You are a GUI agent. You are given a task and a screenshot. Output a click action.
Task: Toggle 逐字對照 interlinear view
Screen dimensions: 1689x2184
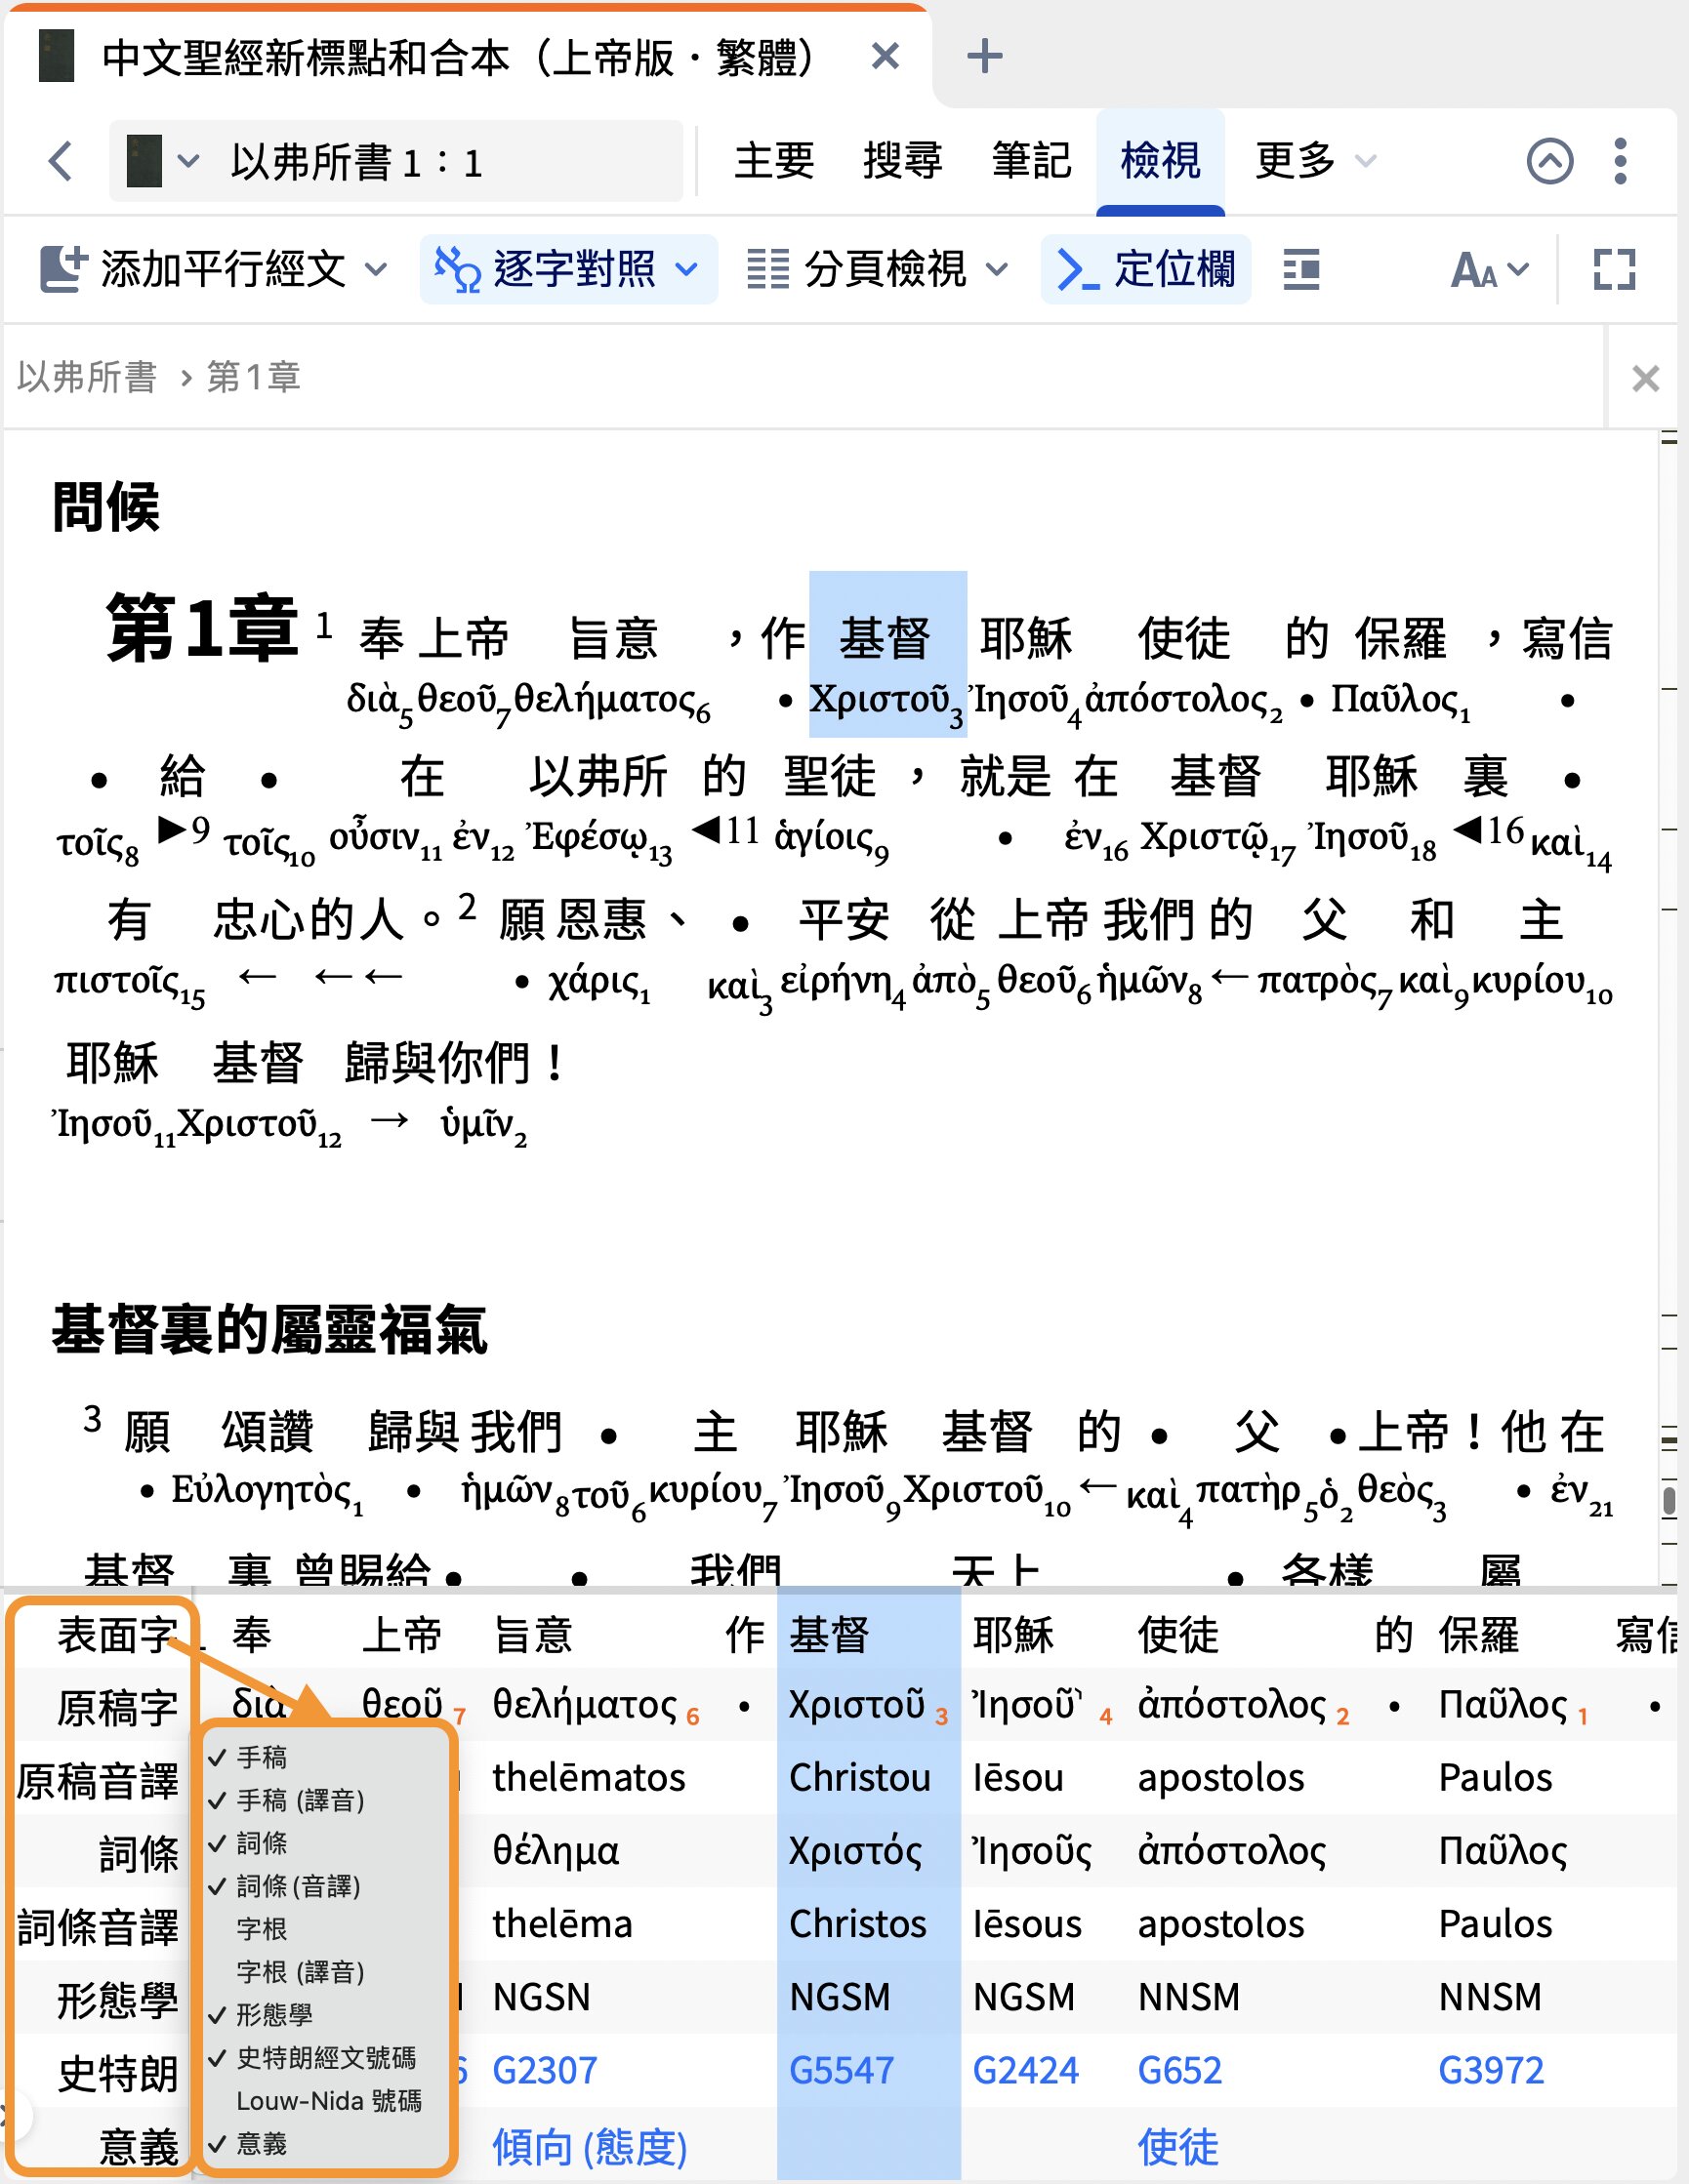548,269
